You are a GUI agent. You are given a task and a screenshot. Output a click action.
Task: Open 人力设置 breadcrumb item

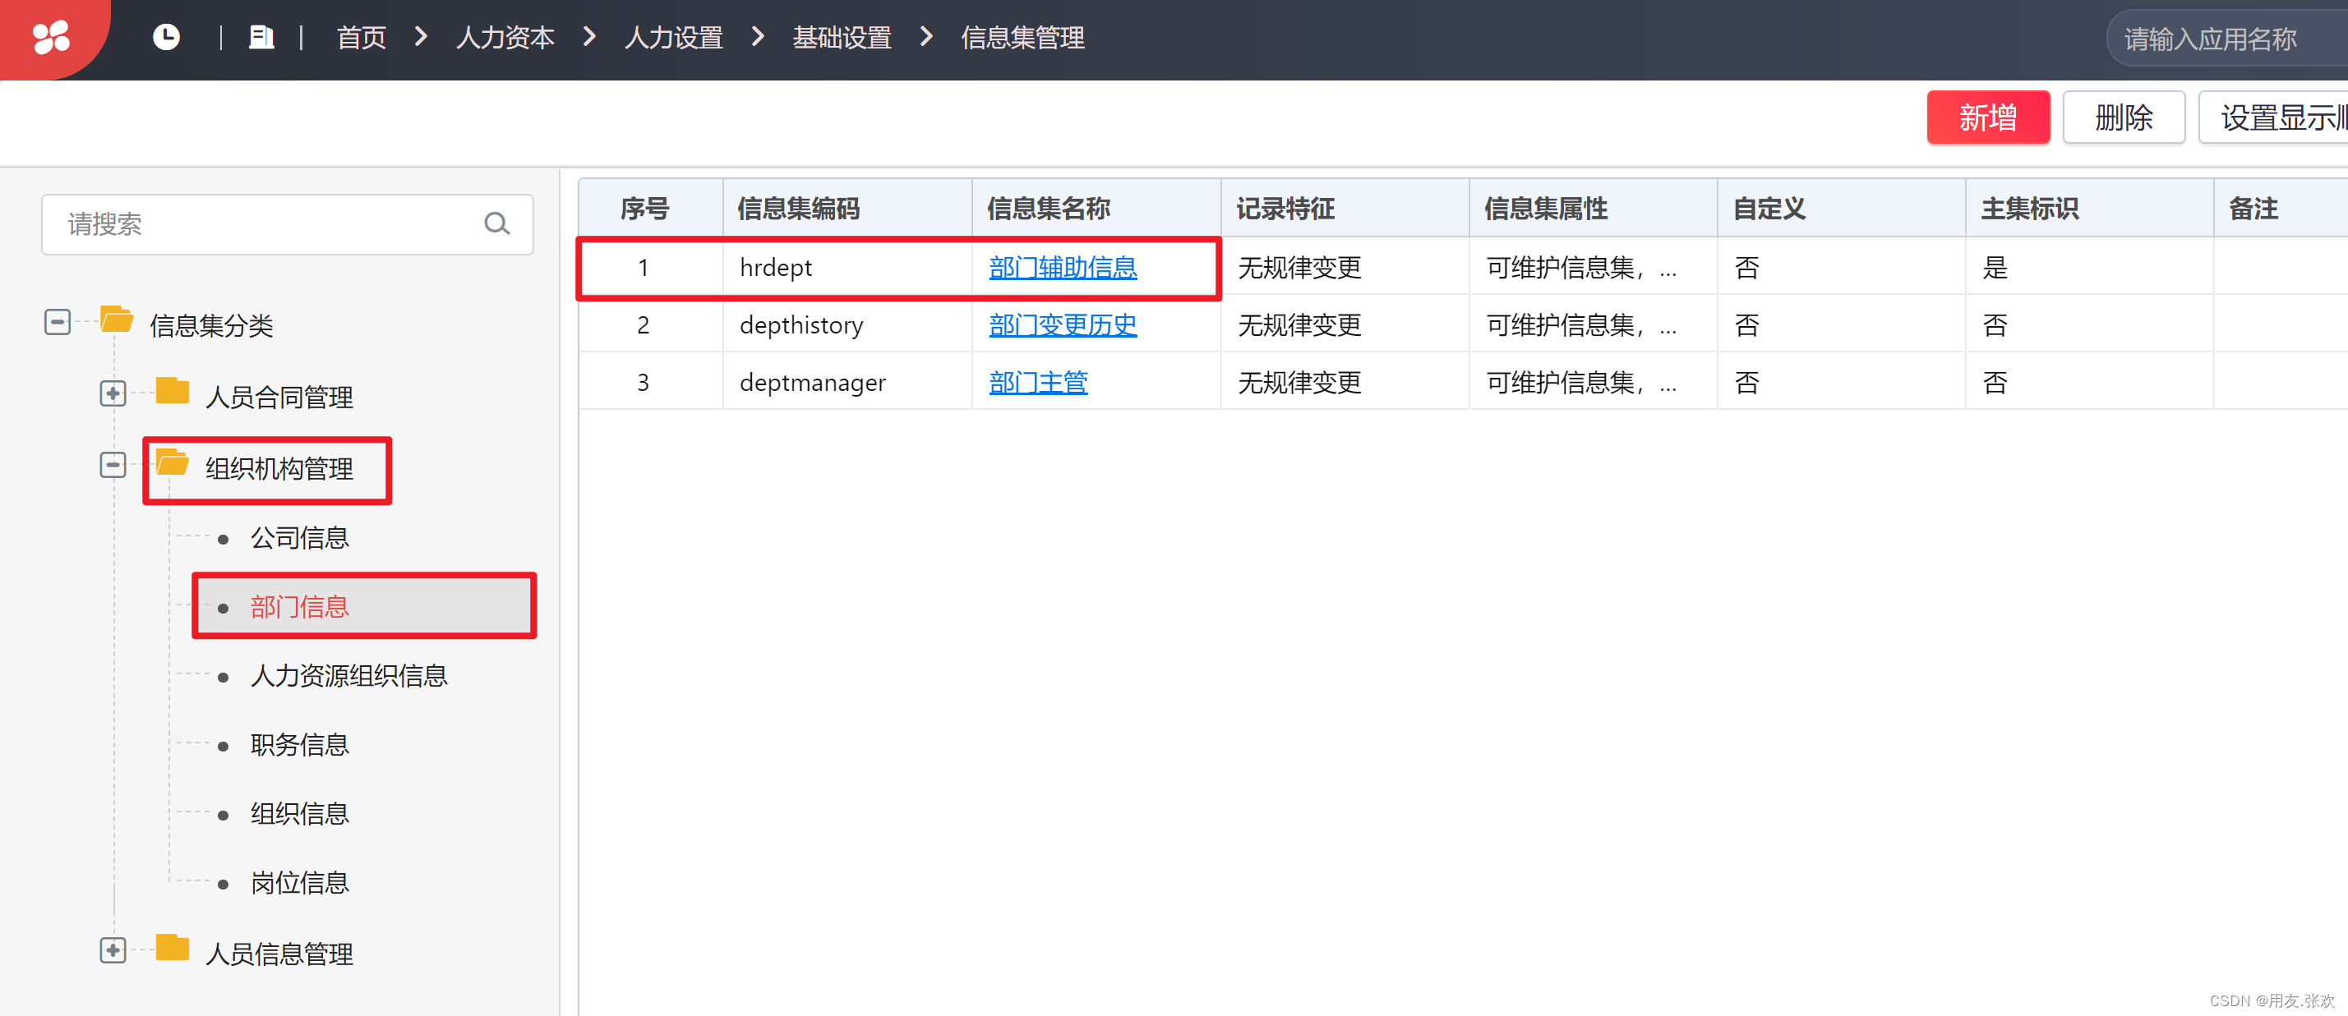[673, 37]
